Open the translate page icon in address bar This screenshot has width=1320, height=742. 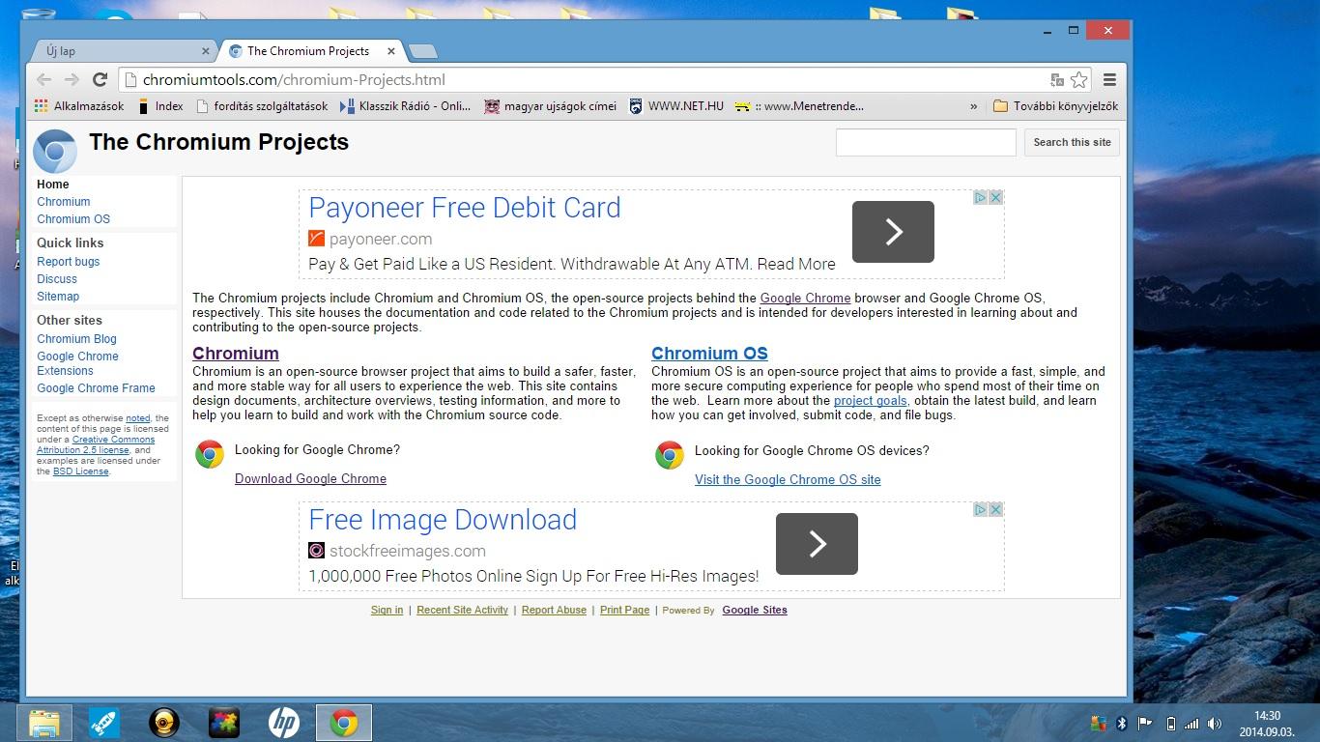tap(1057, 80)
